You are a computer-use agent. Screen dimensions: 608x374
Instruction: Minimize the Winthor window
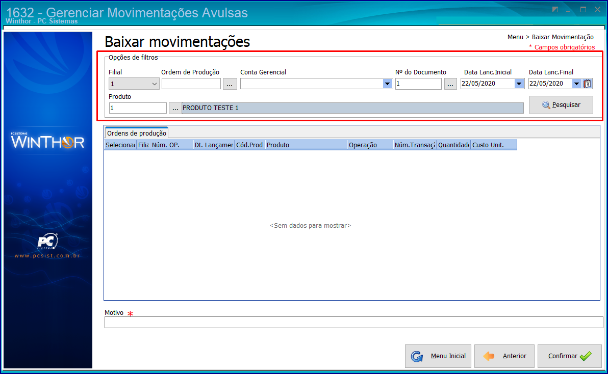[568, 11]
